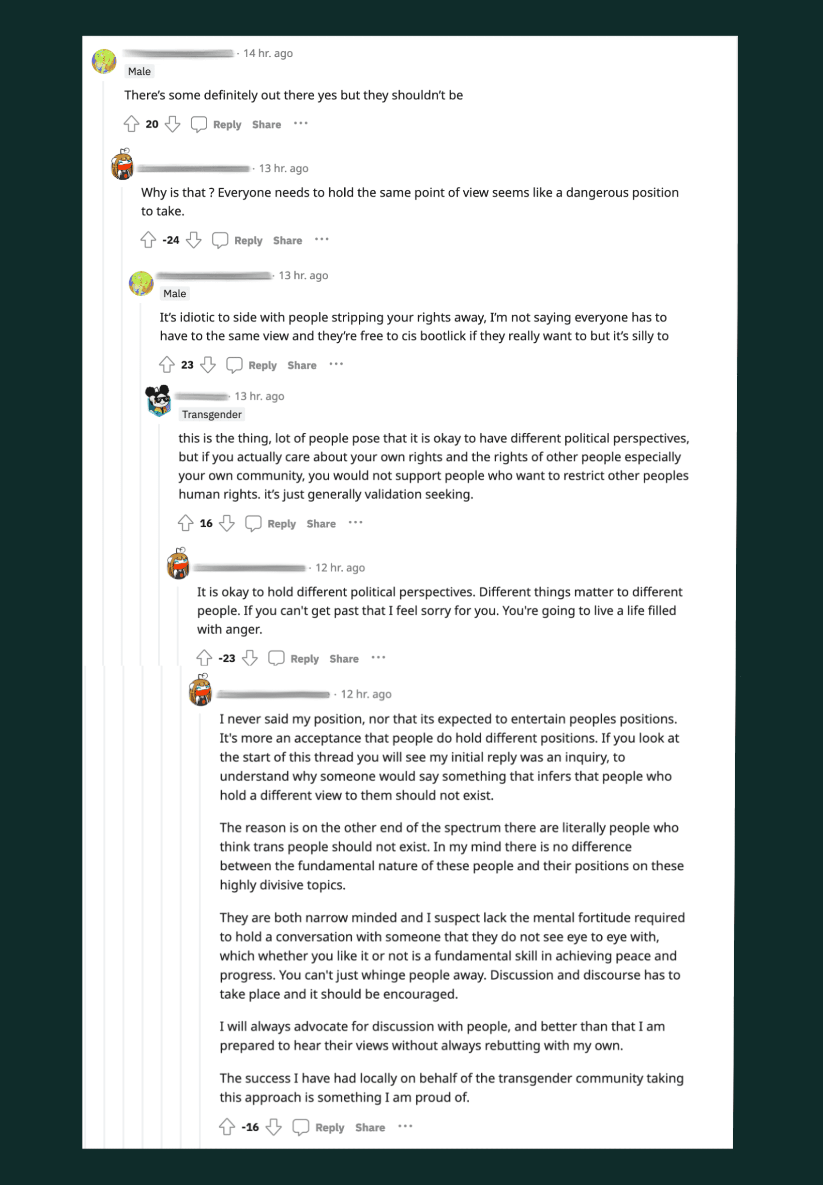
Task: Share the 'cis bootlick' comment
Action: pos(302,365)
